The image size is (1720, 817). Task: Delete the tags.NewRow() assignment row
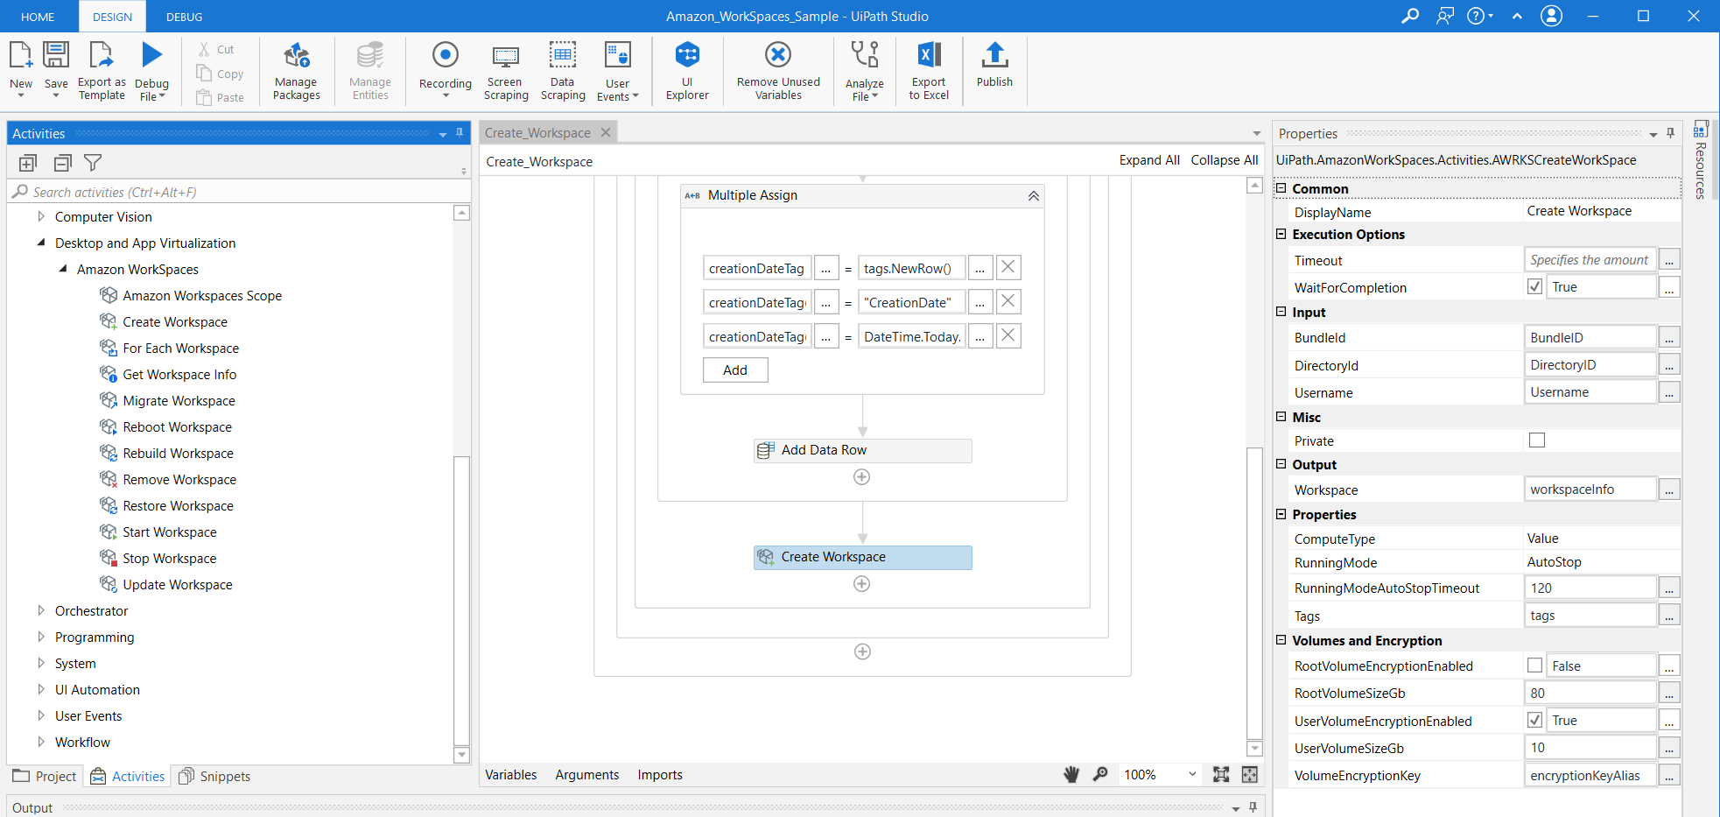1008,267
